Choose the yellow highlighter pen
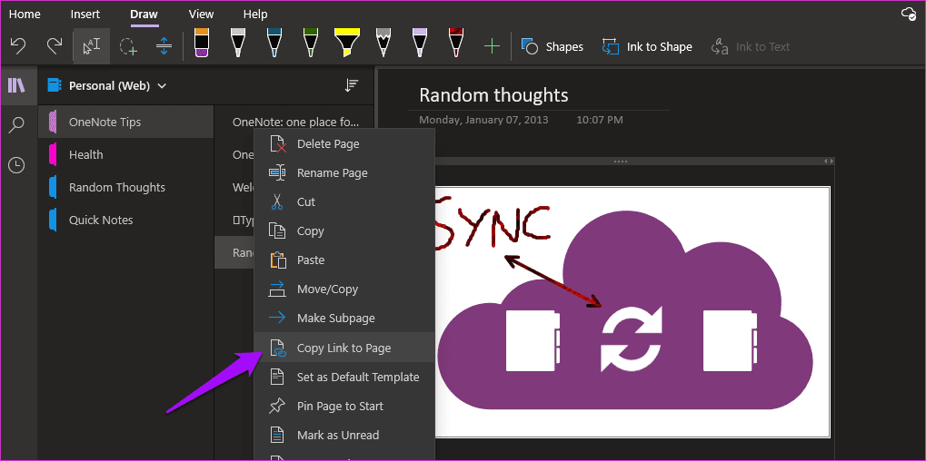 point(344,43)
